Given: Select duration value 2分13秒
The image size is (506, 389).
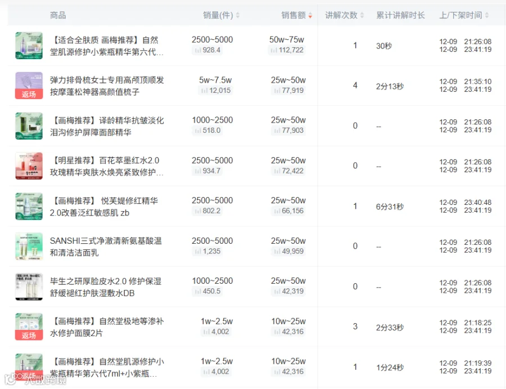Looking at the screenshot, I should pyautogui.click(x=390, y=86).
